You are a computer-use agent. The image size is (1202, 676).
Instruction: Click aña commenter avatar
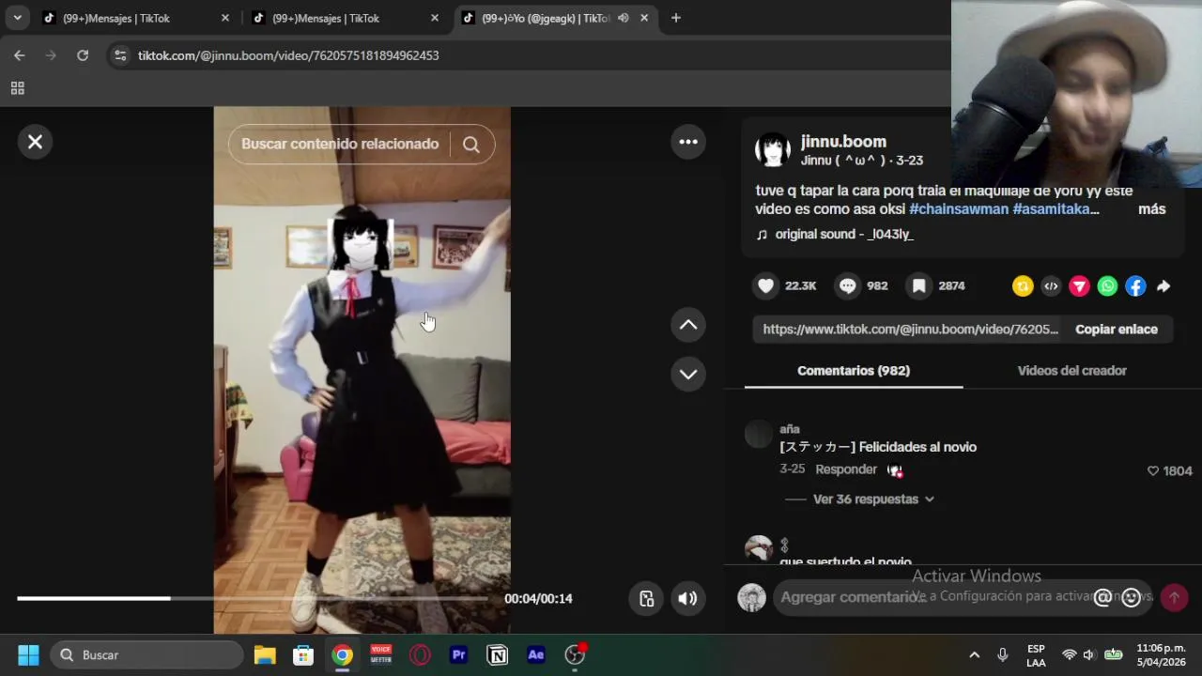[x=758, y=435]
